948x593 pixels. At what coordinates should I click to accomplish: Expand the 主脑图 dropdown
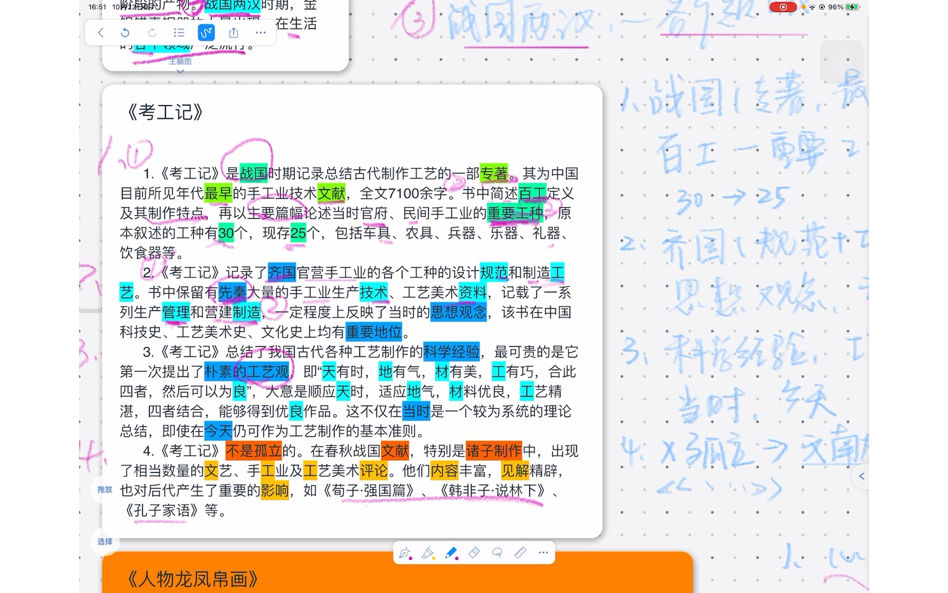(180, 65)
